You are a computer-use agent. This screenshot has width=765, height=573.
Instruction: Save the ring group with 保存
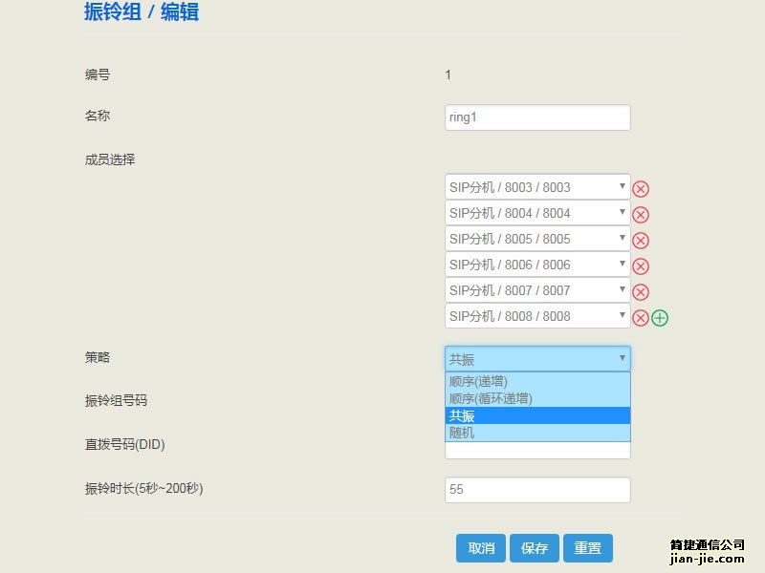pyautogui.click(x=535, y=548)
